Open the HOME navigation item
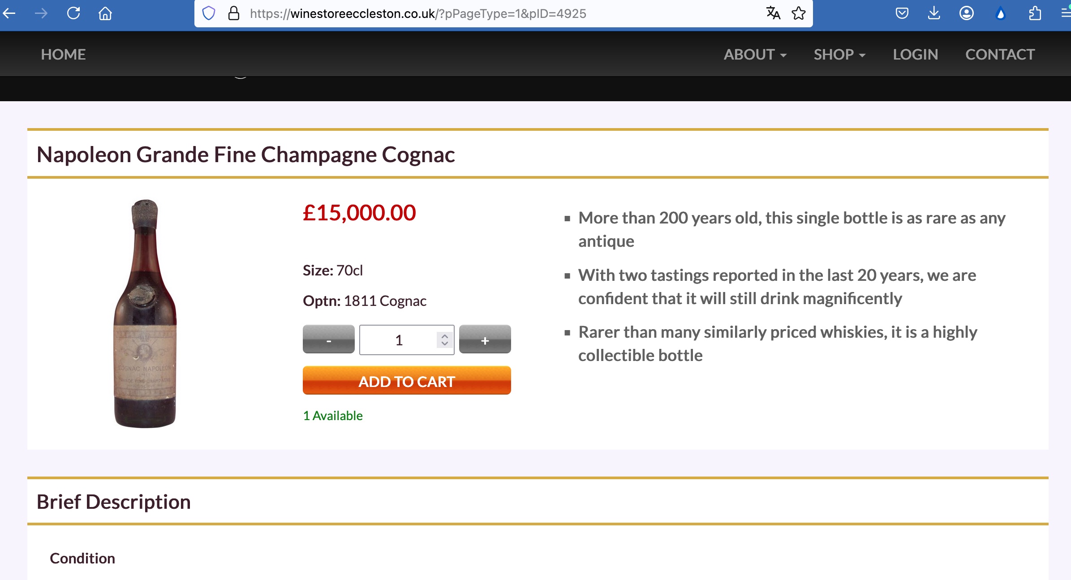This screenshot has height=580, width=1071. [x=63, y=55]
